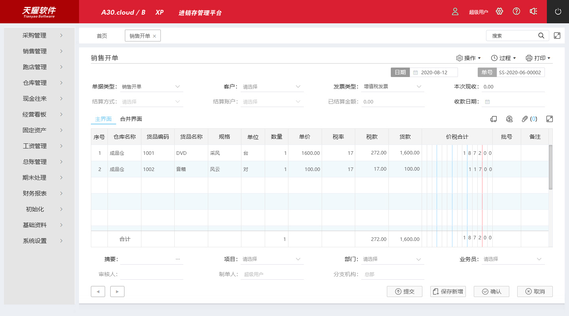The height and width of the screenshot is (316, 569).
Task: Click the help question mark icon
Action: coord(516,11)
